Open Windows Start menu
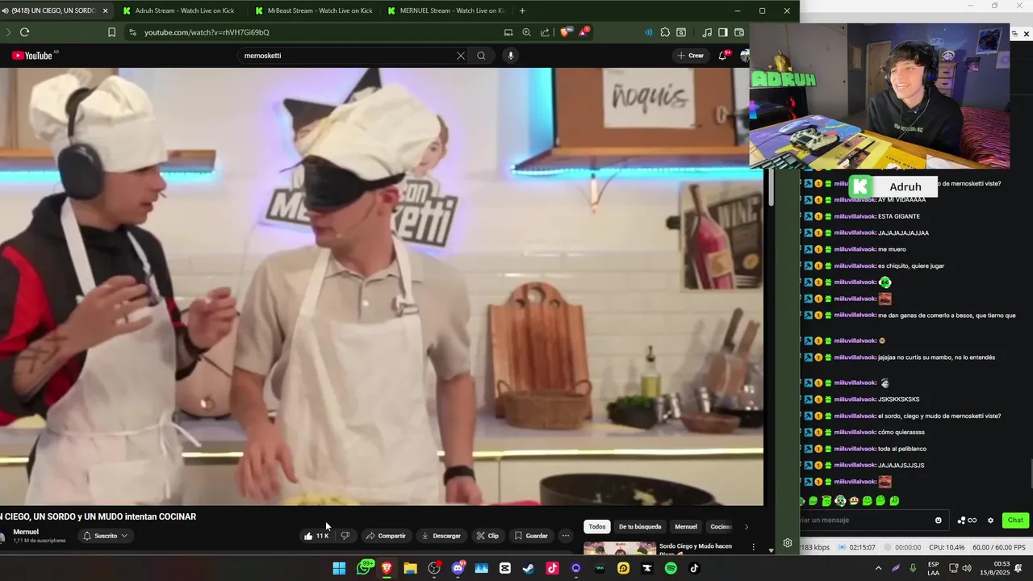This screenshot has width=1033, height=581. [339, 568]
